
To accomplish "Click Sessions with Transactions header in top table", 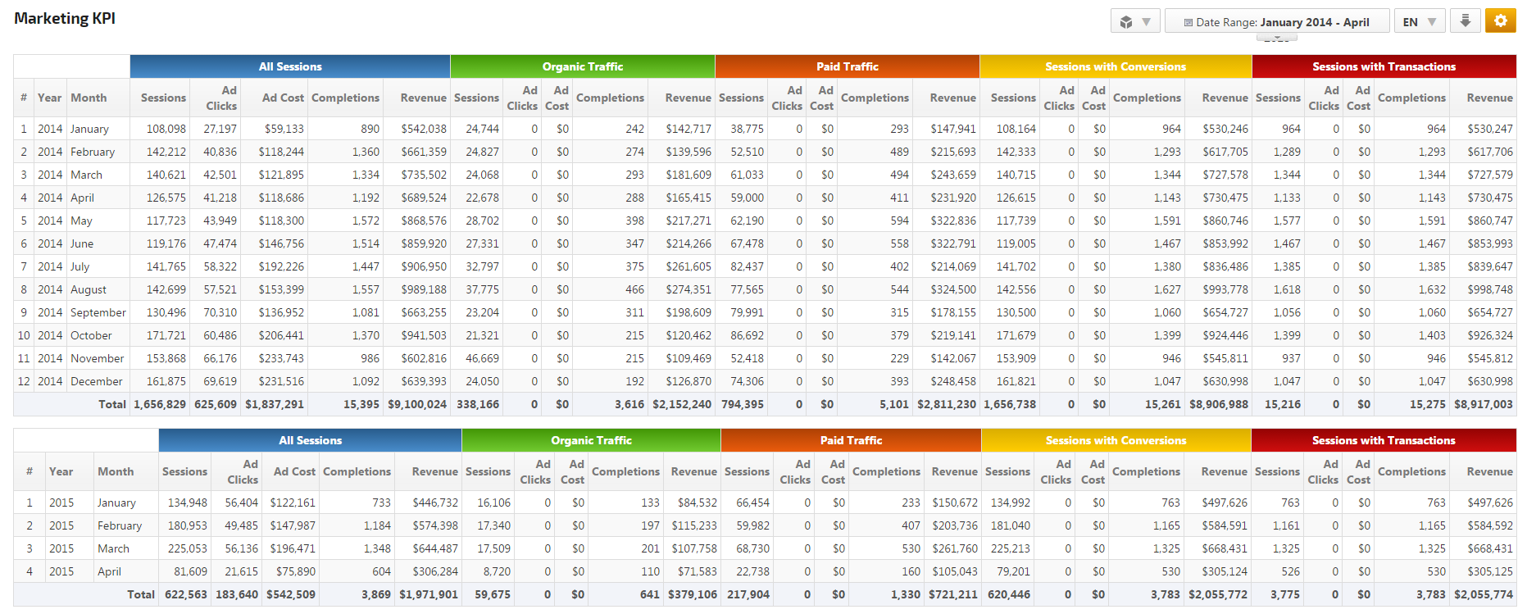I will 1384,66.
